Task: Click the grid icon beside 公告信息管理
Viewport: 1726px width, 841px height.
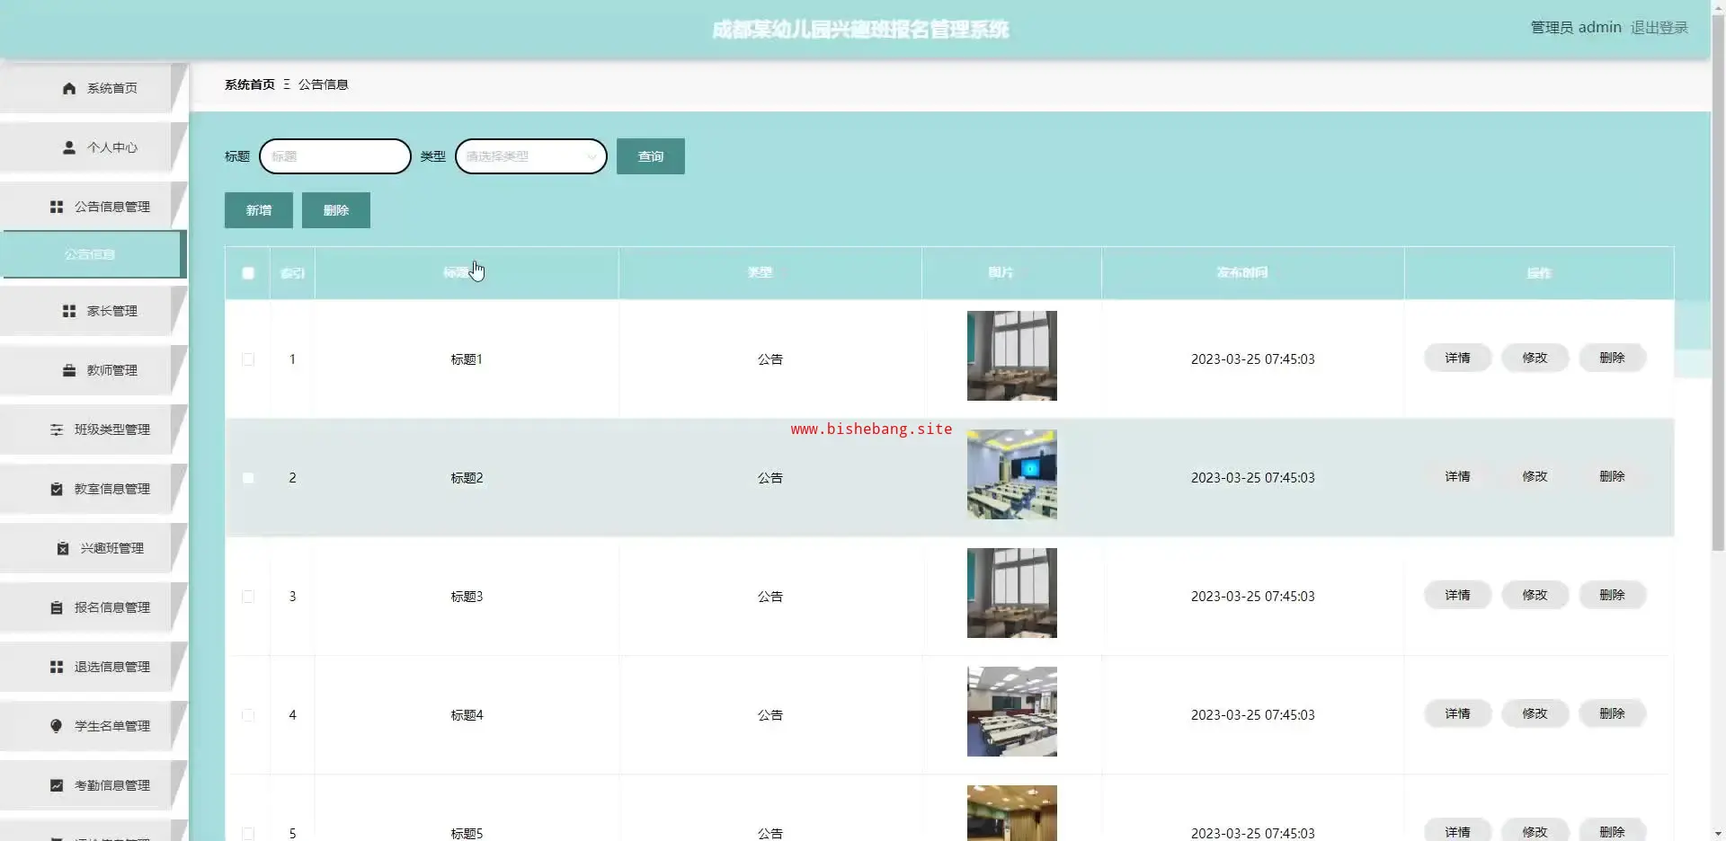Action: point(57,207)
